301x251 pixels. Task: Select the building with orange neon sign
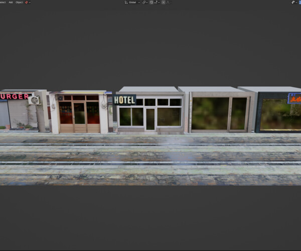pyautogui.click(x=278, y=110)
